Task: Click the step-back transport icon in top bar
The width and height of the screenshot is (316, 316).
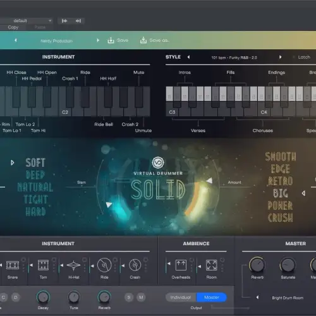Action: tap(64, 21)
